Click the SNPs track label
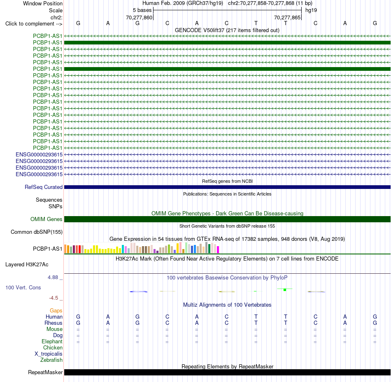 56,207
